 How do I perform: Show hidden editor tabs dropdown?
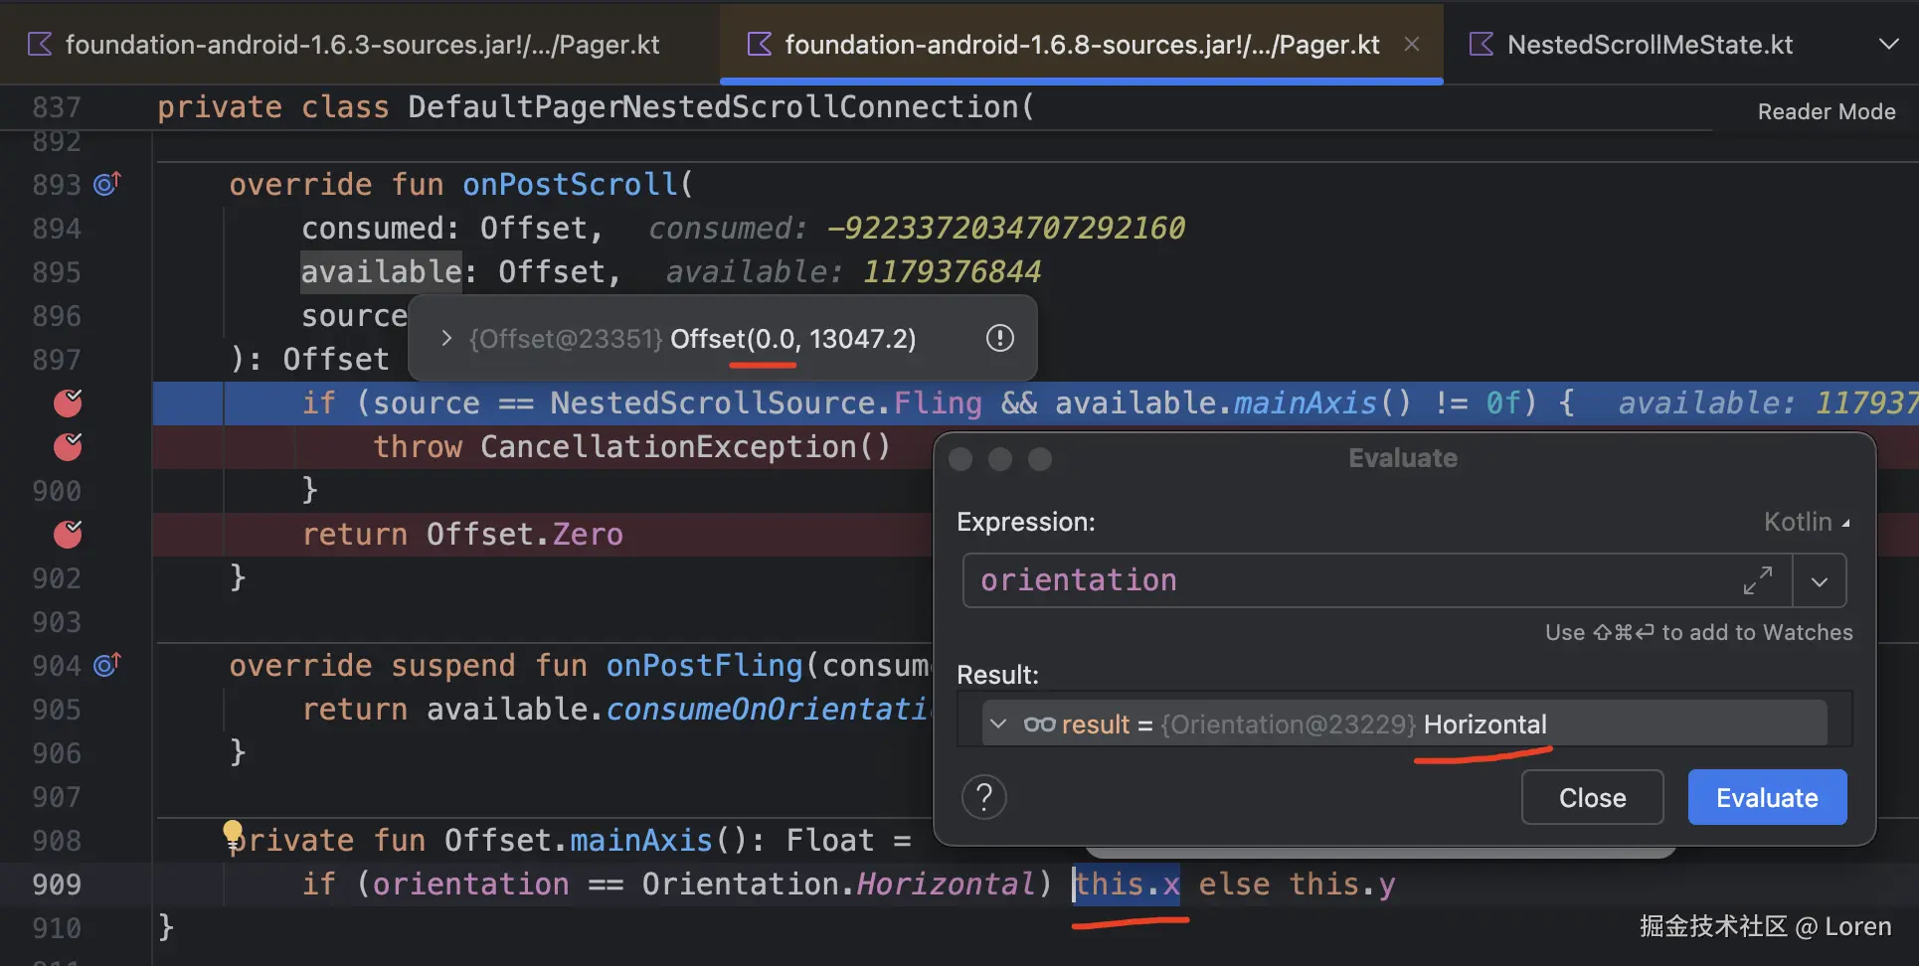coord(1888,44)
